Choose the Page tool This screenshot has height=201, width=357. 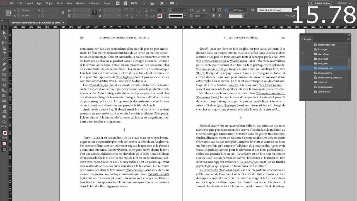[x=4, y=38]
